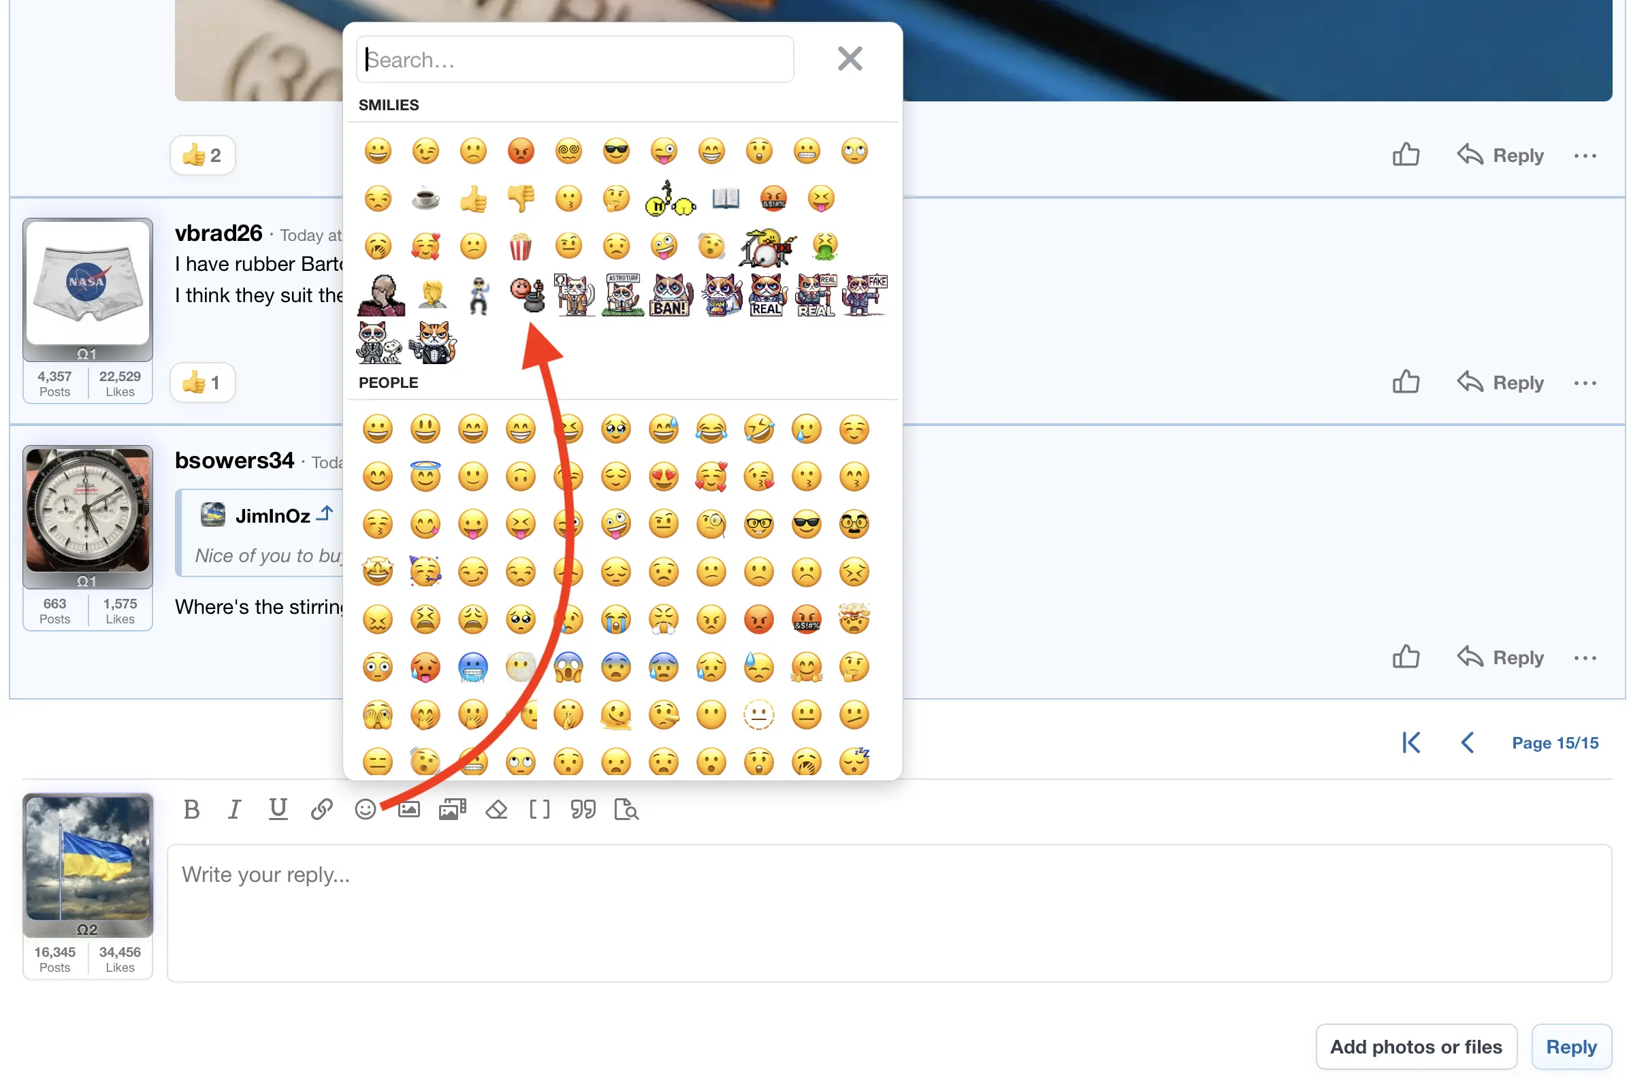The height and width of the screenshot is (1080, 1631).
Task: Like bsowers34's post with thumbs-up
Action: 1406,658
